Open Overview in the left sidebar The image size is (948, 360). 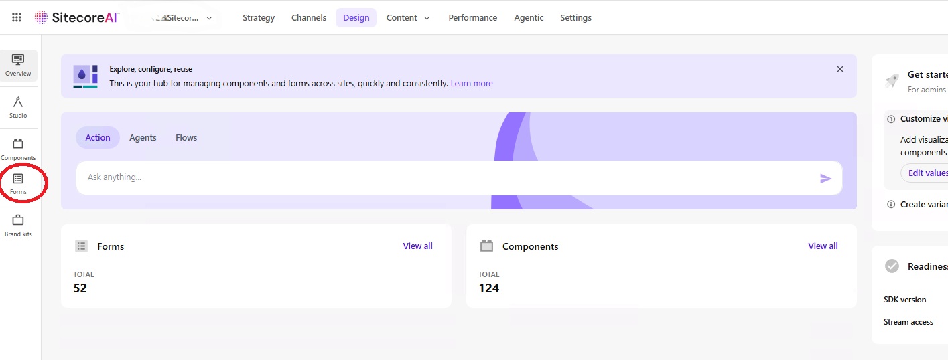18,66
